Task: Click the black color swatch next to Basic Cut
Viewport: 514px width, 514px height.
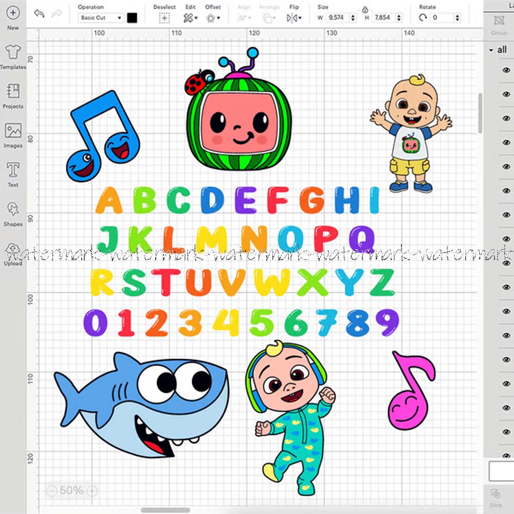Action: (132, 17)
